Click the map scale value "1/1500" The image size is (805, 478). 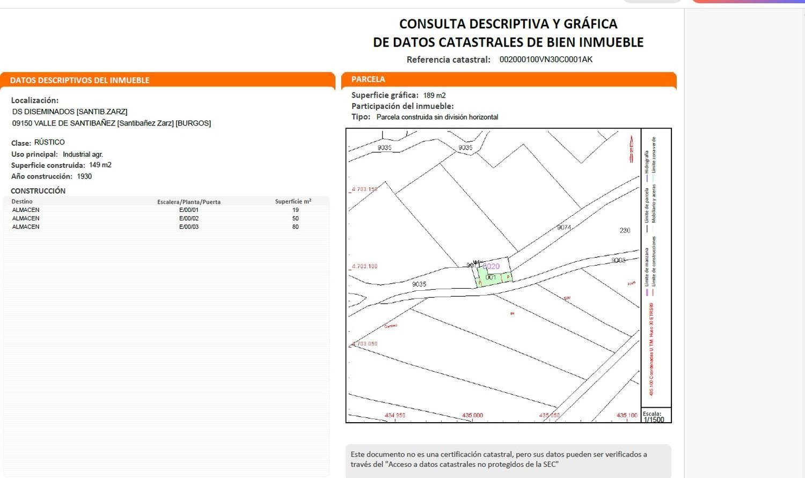point(654,420)
